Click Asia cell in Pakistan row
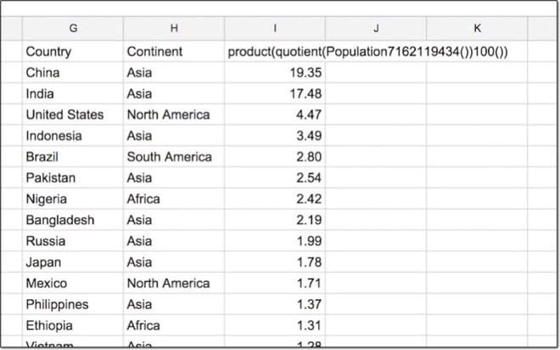The image size is (560, 350). 174,178
